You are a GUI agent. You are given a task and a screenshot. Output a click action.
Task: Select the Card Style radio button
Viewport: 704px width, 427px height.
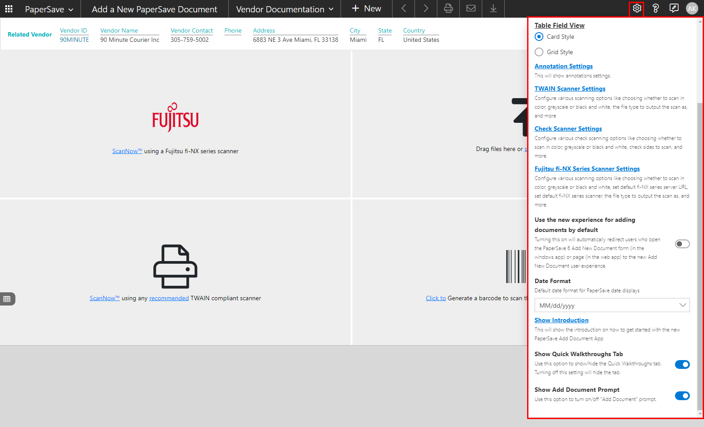[x=539, y=37]
